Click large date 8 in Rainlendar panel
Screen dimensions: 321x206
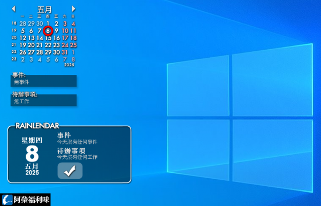pyautogui.click(x=32, y=154)
